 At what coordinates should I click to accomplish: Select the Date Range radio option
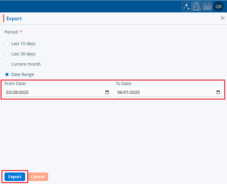click(x=7, y=74)
